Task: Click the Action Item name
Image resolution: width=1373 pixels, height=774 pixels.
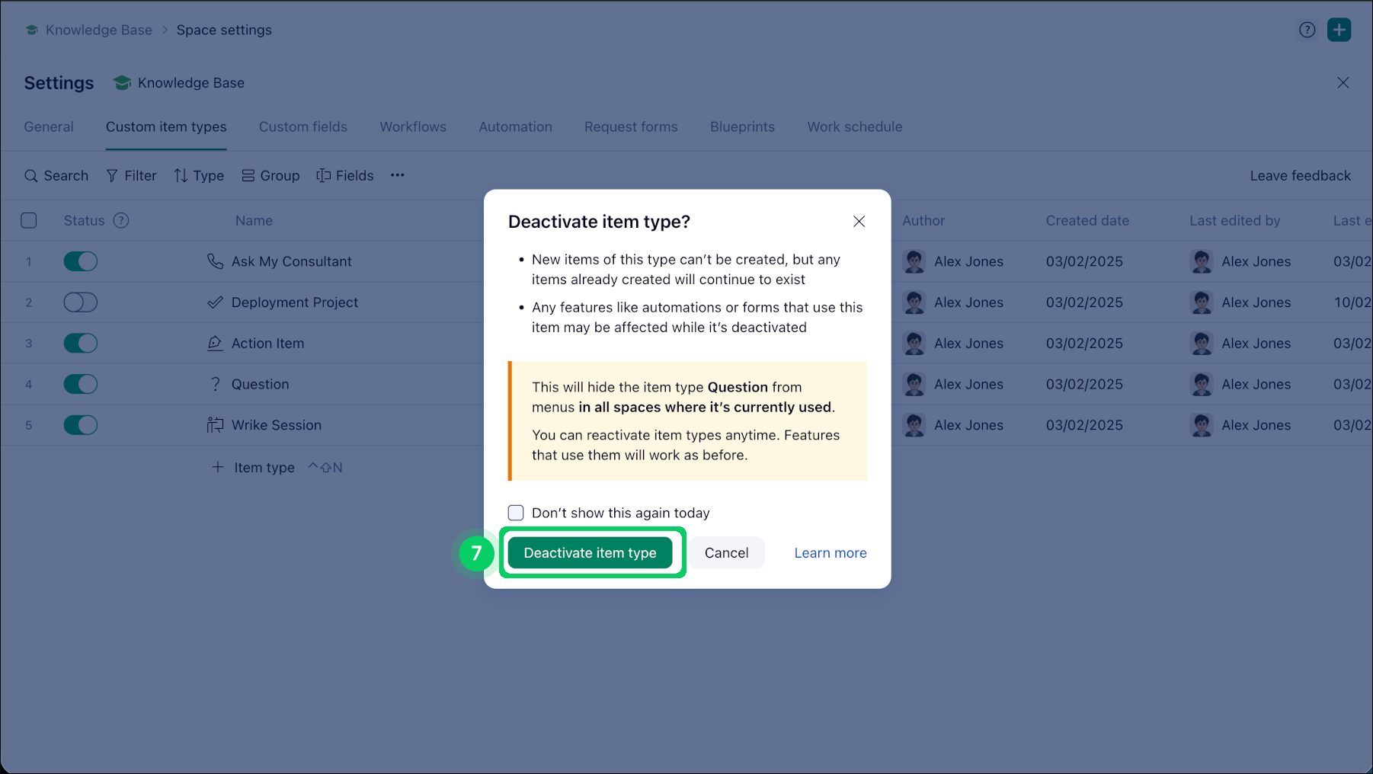Action: click(x=268, y=344)
